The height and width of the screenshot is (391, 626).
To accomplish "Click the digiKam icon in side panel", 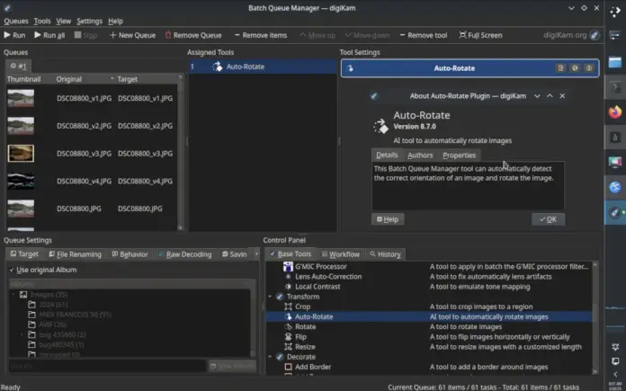I will pyautogui.click(x=615, y=213).
